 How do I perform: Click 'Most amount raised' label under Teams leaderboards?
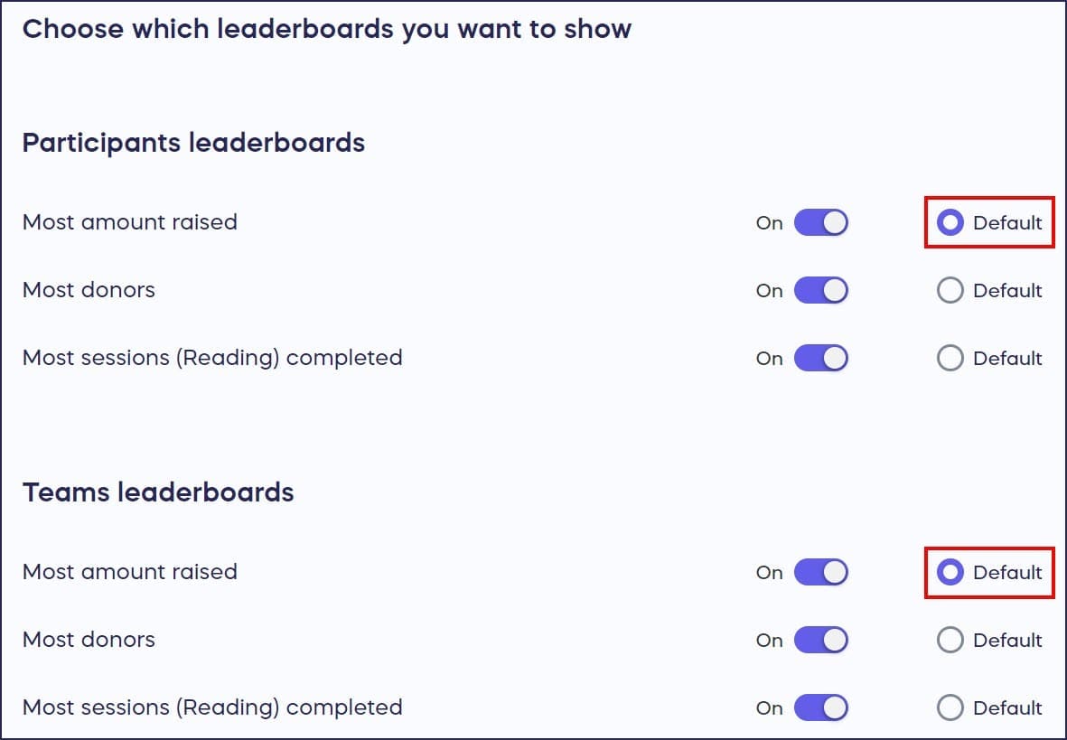pyautogui.click(x=129, y=572)
